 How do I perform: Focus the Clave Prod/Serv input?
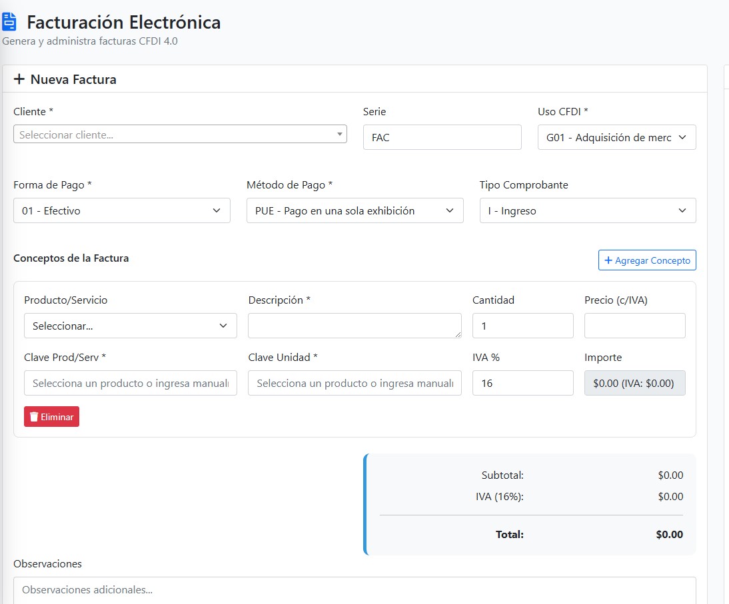point(130,383)
